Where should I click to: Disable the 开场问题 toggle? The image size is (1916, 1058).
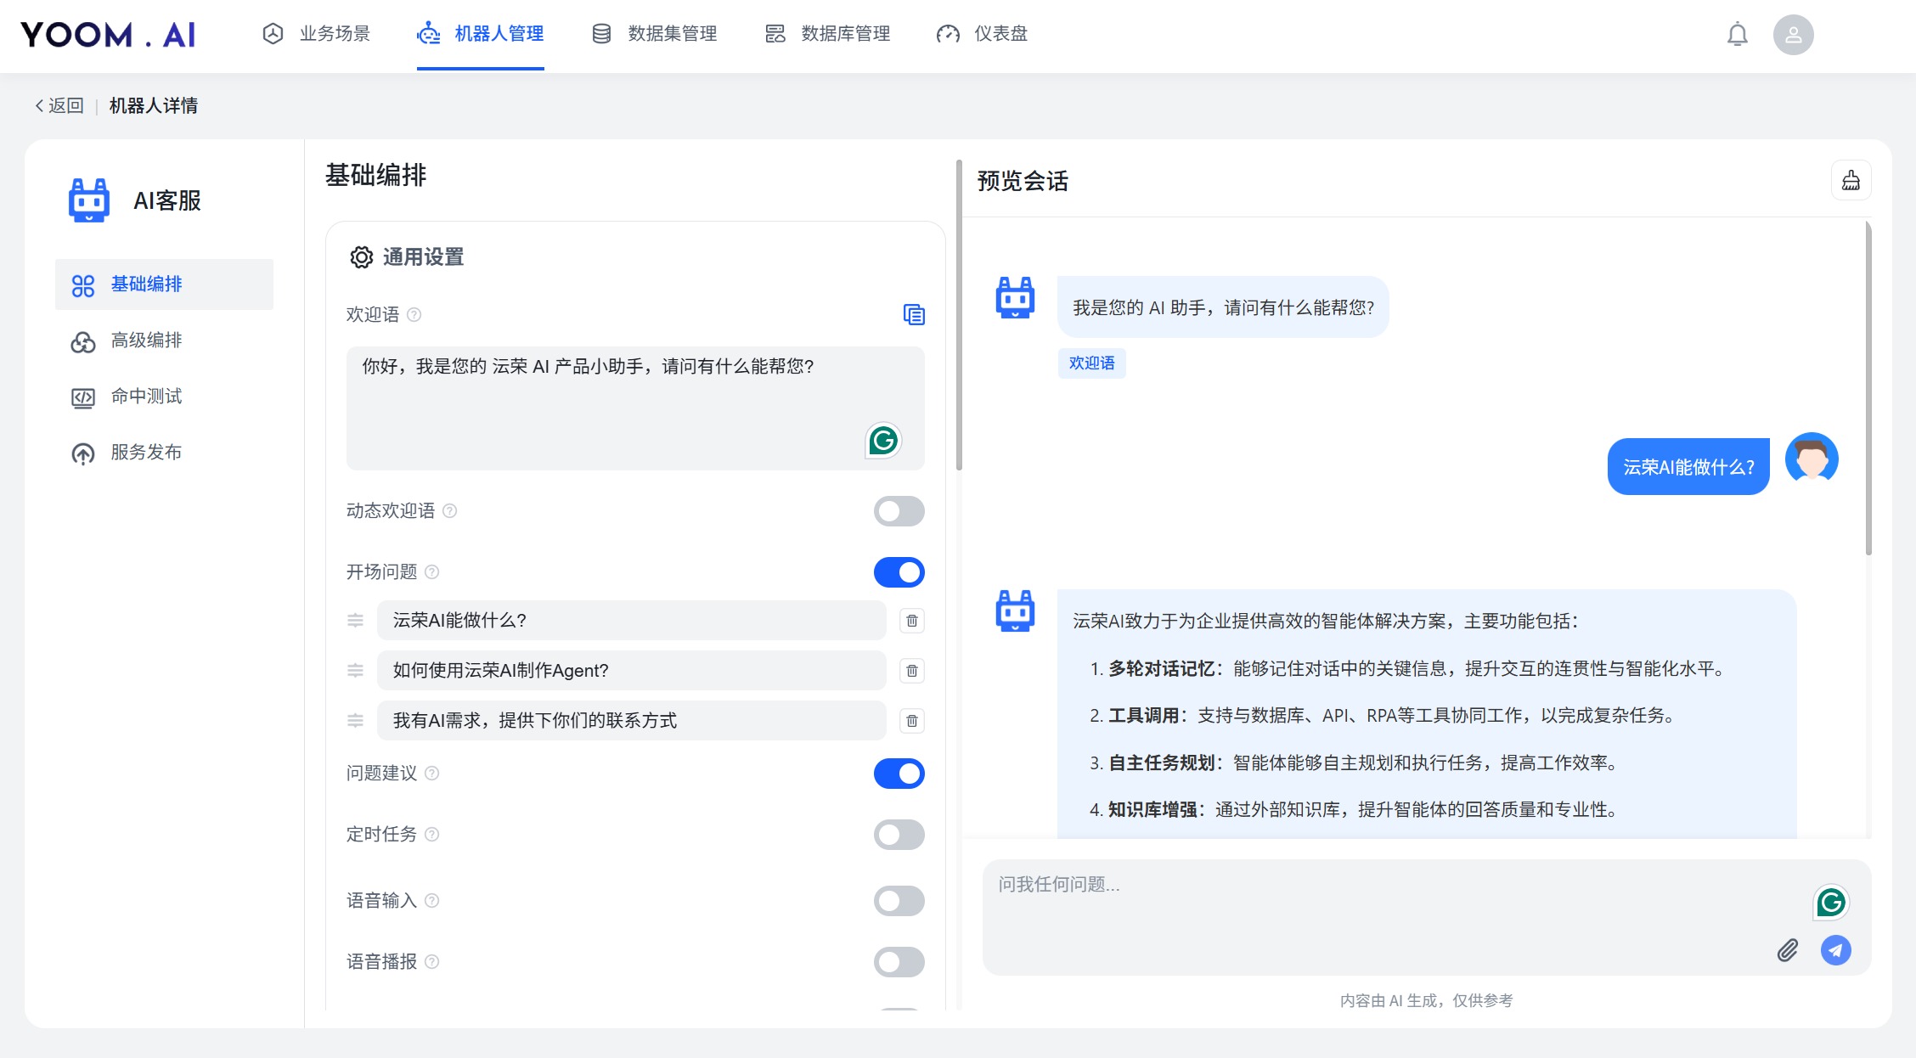pos(899,572)
